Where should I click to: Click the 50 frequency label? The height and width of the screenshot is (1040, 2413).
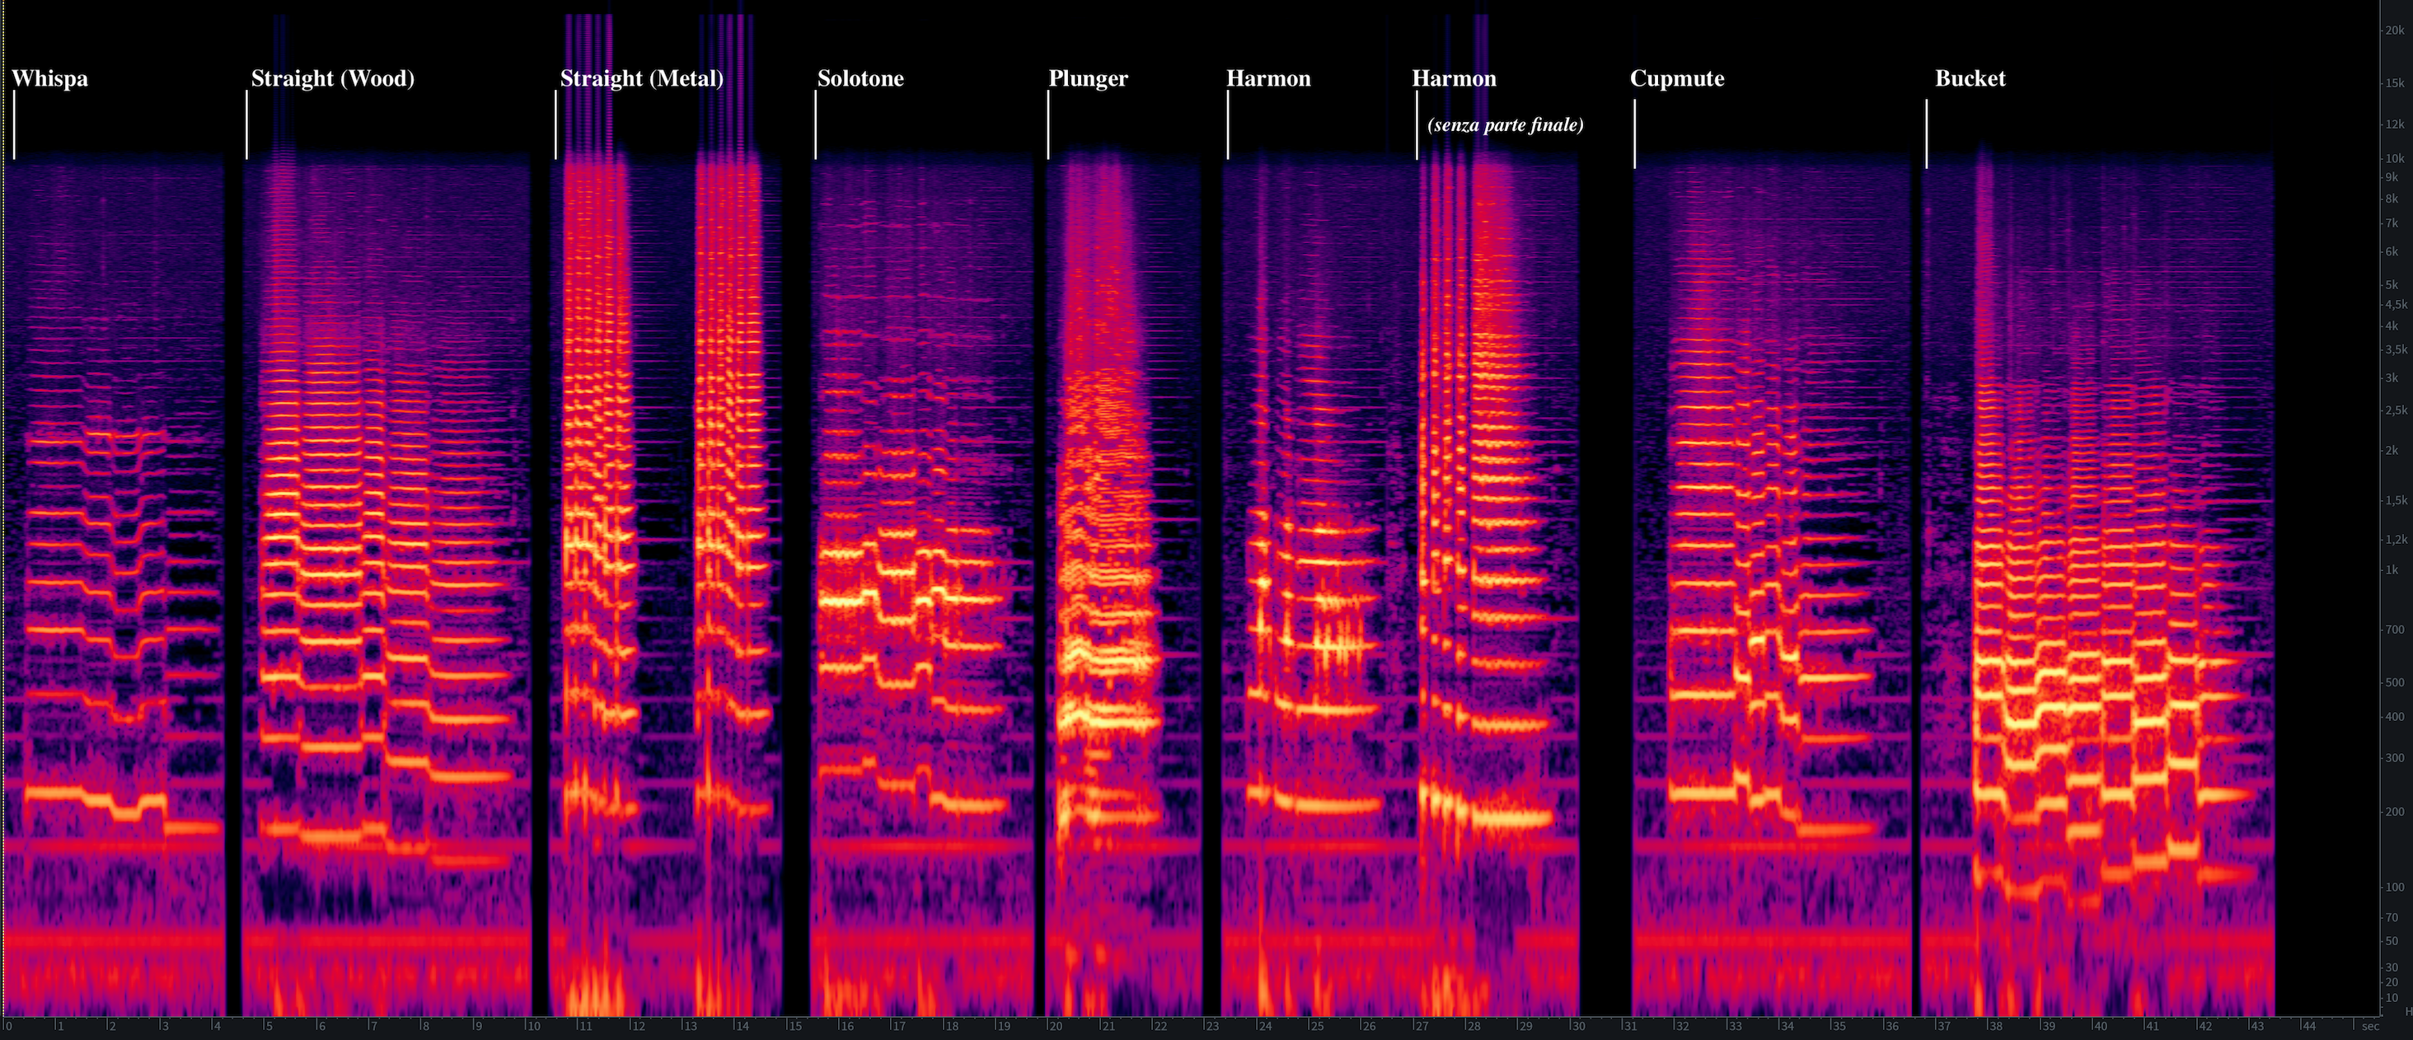pyautogui.click(x=2392, y=942)
